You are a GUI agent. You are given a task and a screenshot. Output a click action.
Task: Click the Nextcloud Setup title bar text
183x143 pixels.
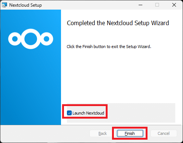coord(26,5)
